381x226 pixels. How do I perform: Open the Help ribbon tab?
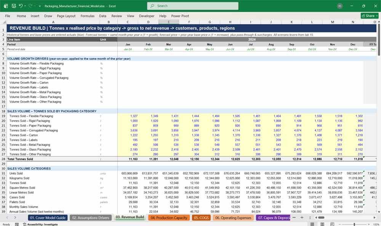click(x=163, y=16)
